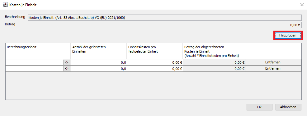Select first row Betrag der abgerechneten Kosten cell
The height and width of the screenshot is (116, 307).
(214, 62)
